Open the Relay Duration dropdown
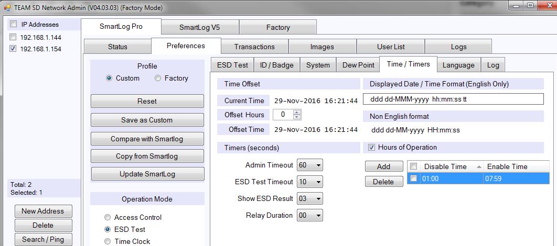 click(310, 215)
